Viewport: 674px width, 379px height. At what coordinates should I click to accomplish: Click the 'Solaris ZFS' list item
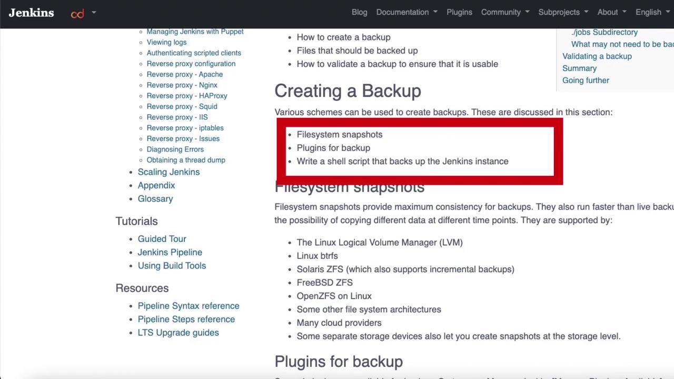(x=405, y=269)
